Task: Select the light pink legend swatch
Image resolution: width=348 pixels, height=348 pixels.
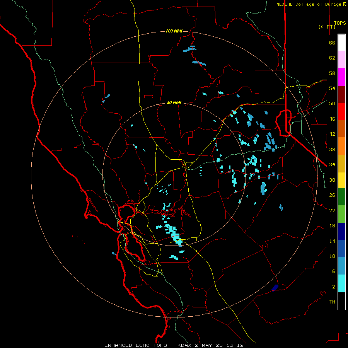Action: click(x=341, y=59)
